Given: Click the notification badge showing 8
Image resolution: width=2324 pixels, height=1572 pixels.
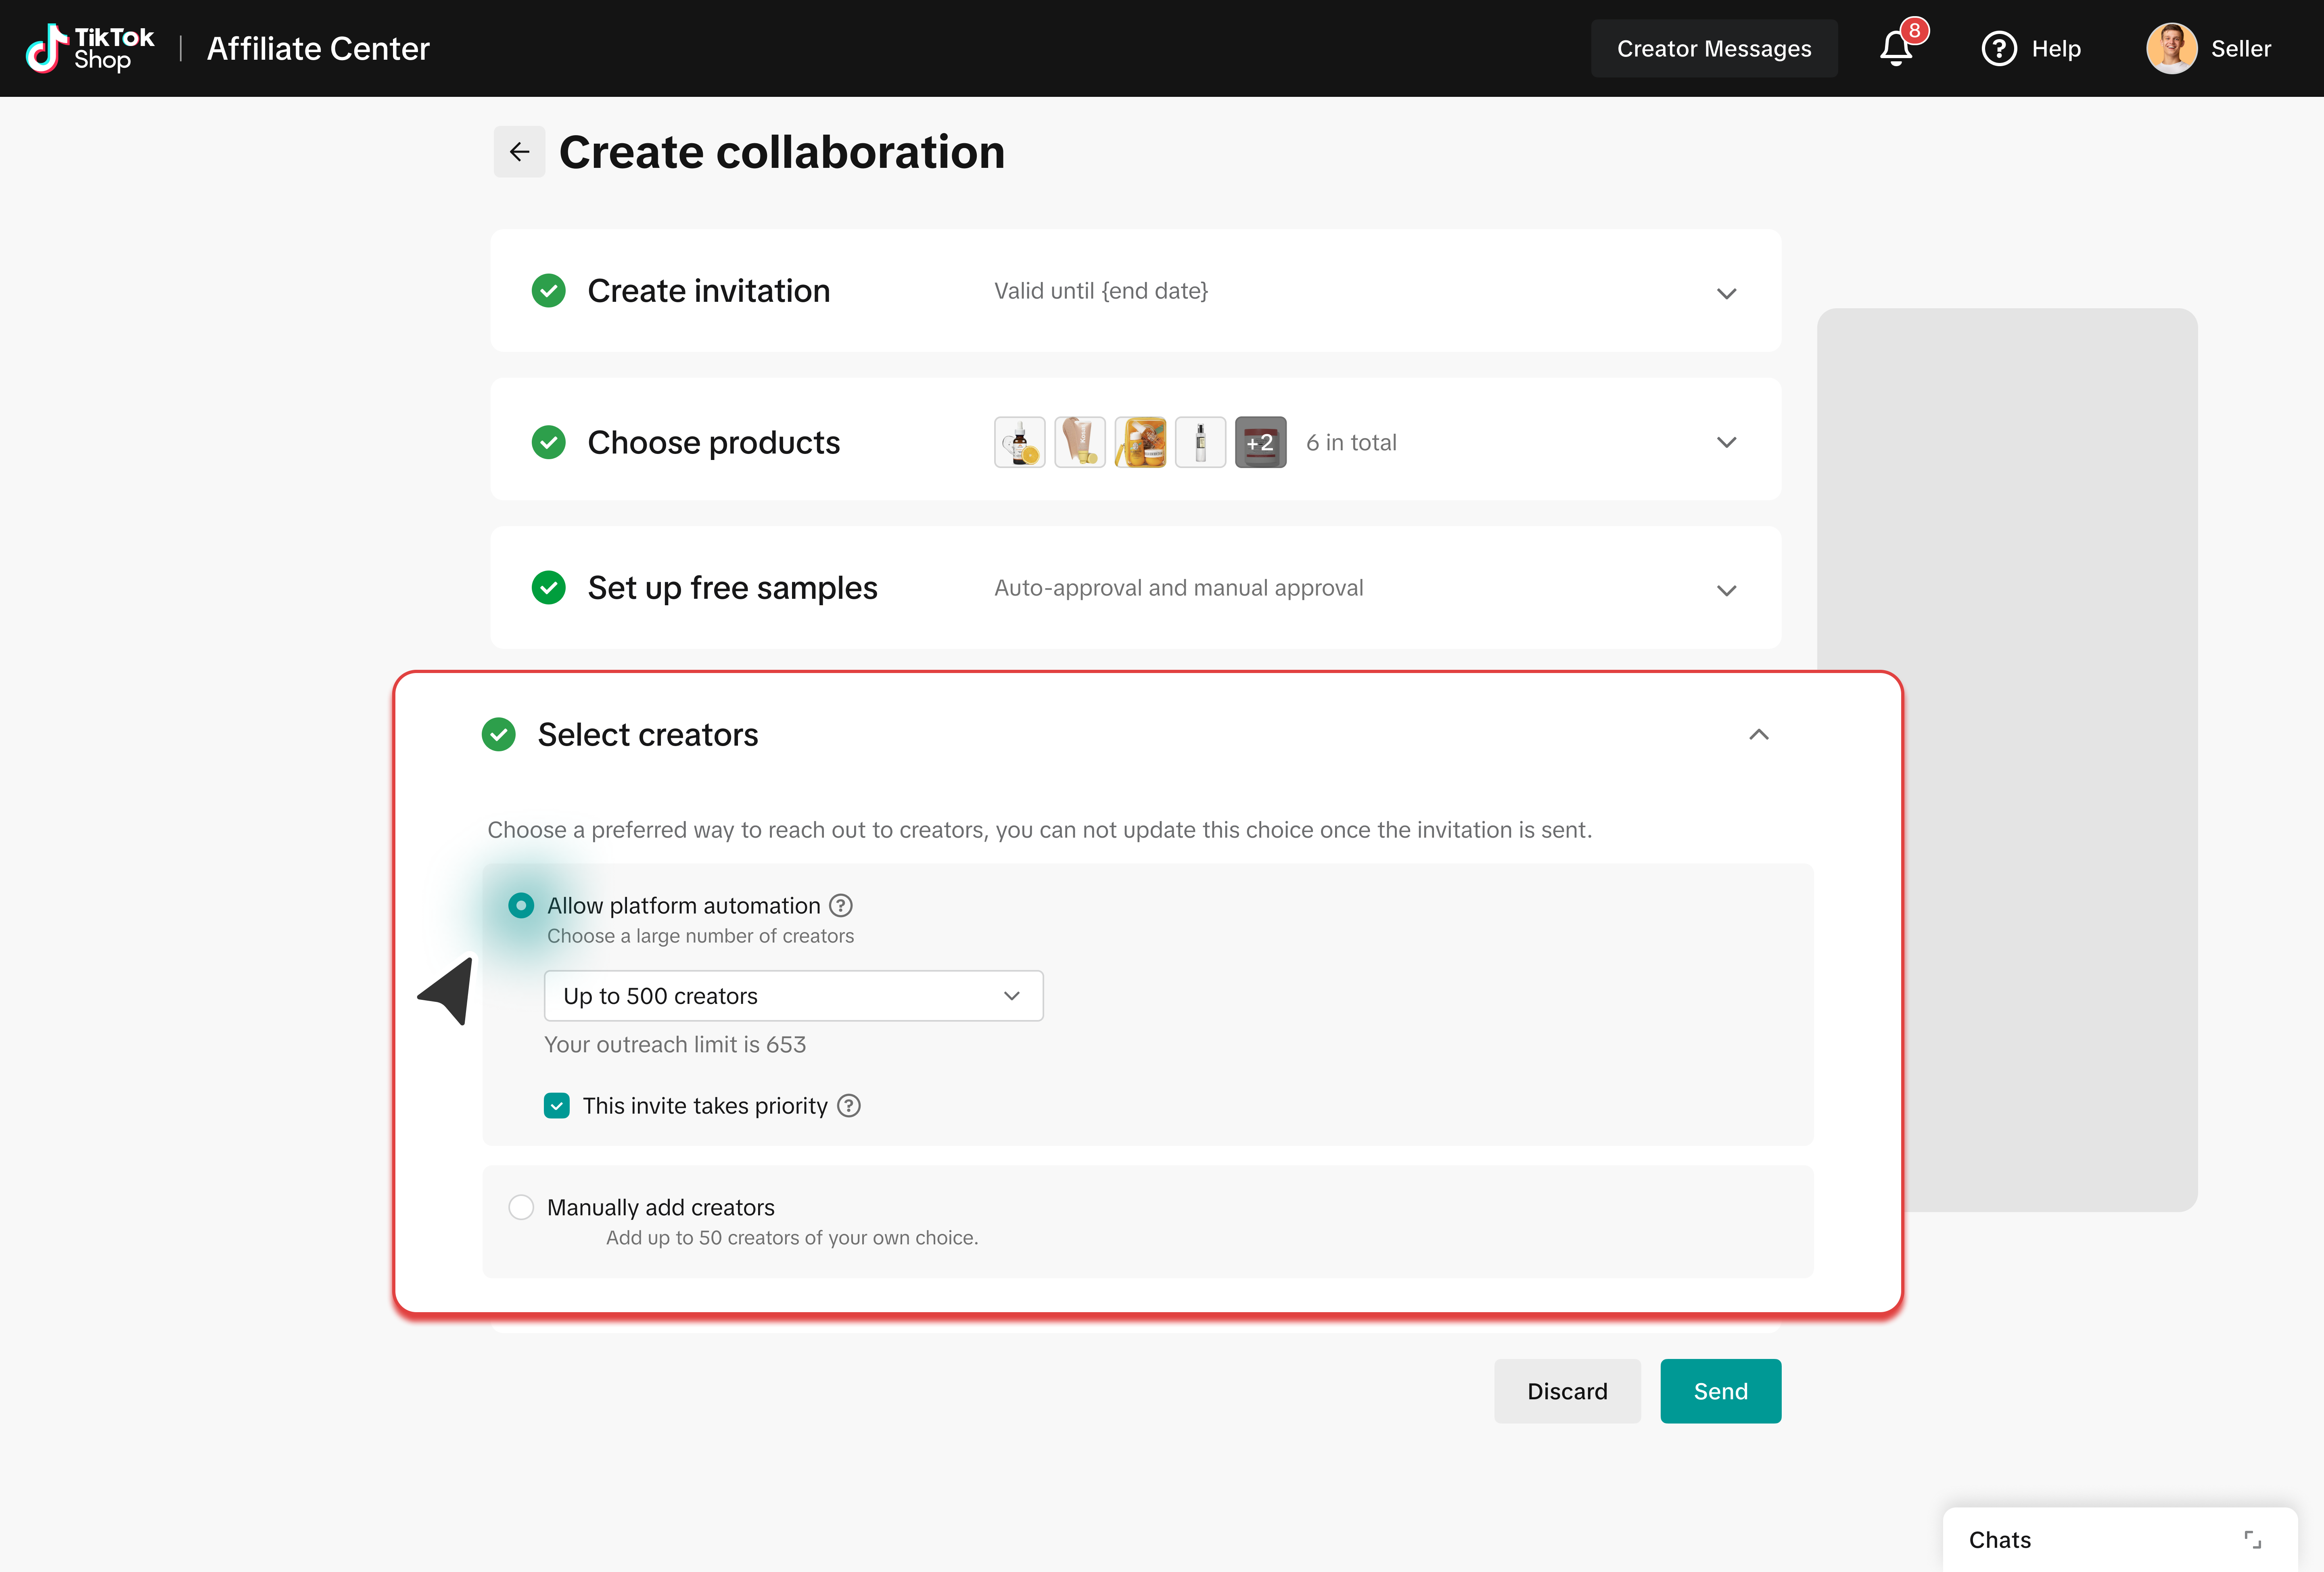Looking at the screenshot, I should tap(1914, 31).
